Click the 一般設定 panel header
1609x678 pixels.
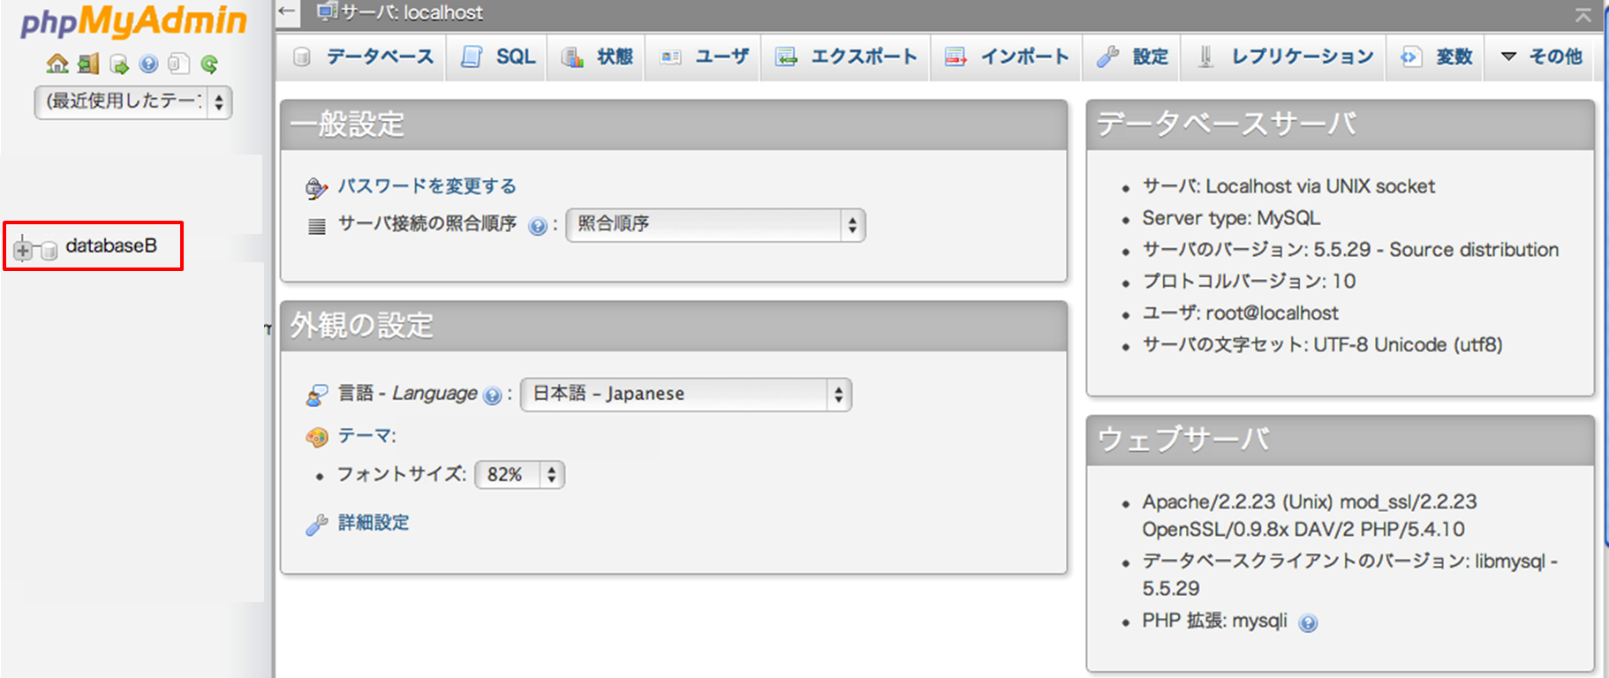(674, 124)
